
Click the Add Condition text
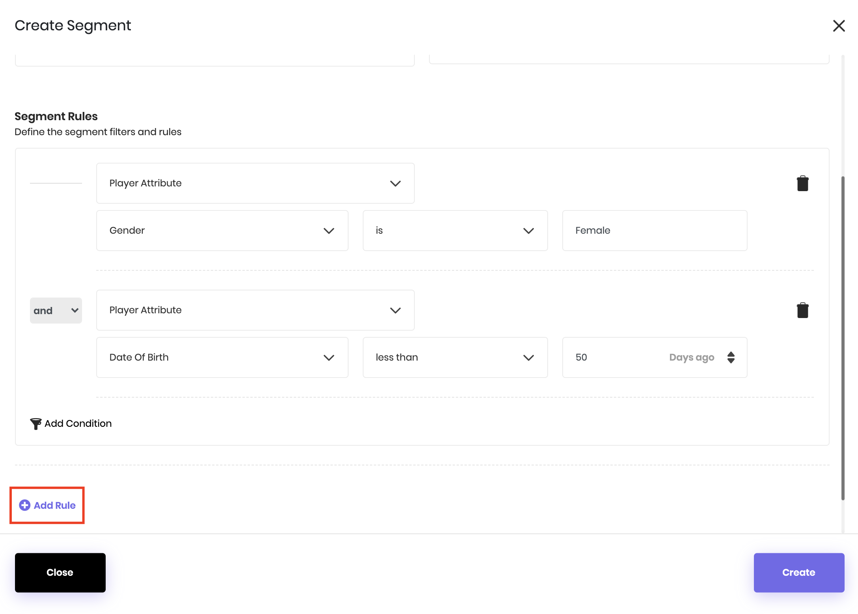point(78,424)
